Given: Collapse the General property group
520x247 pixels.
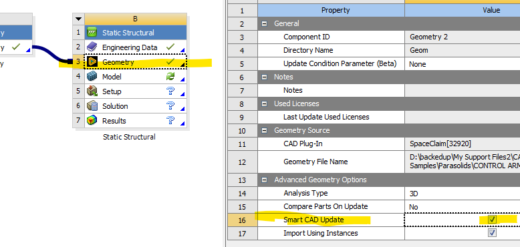Looking at the screenshot, I should (264, 24).
